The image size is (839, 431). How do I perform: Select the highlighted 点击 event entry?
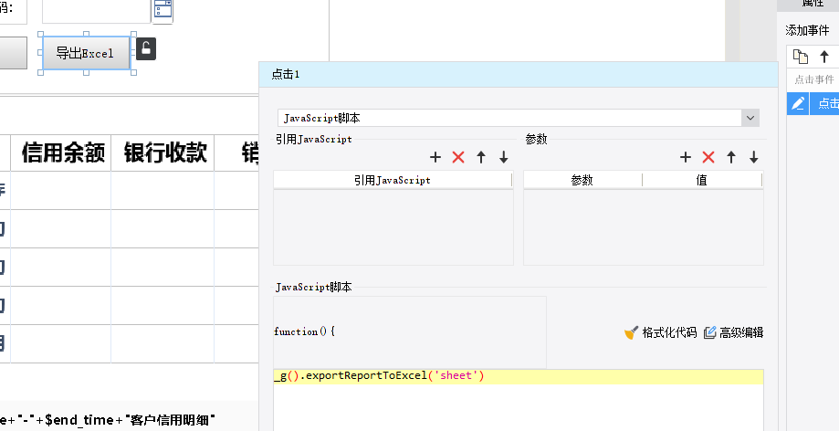click(824, 103)
